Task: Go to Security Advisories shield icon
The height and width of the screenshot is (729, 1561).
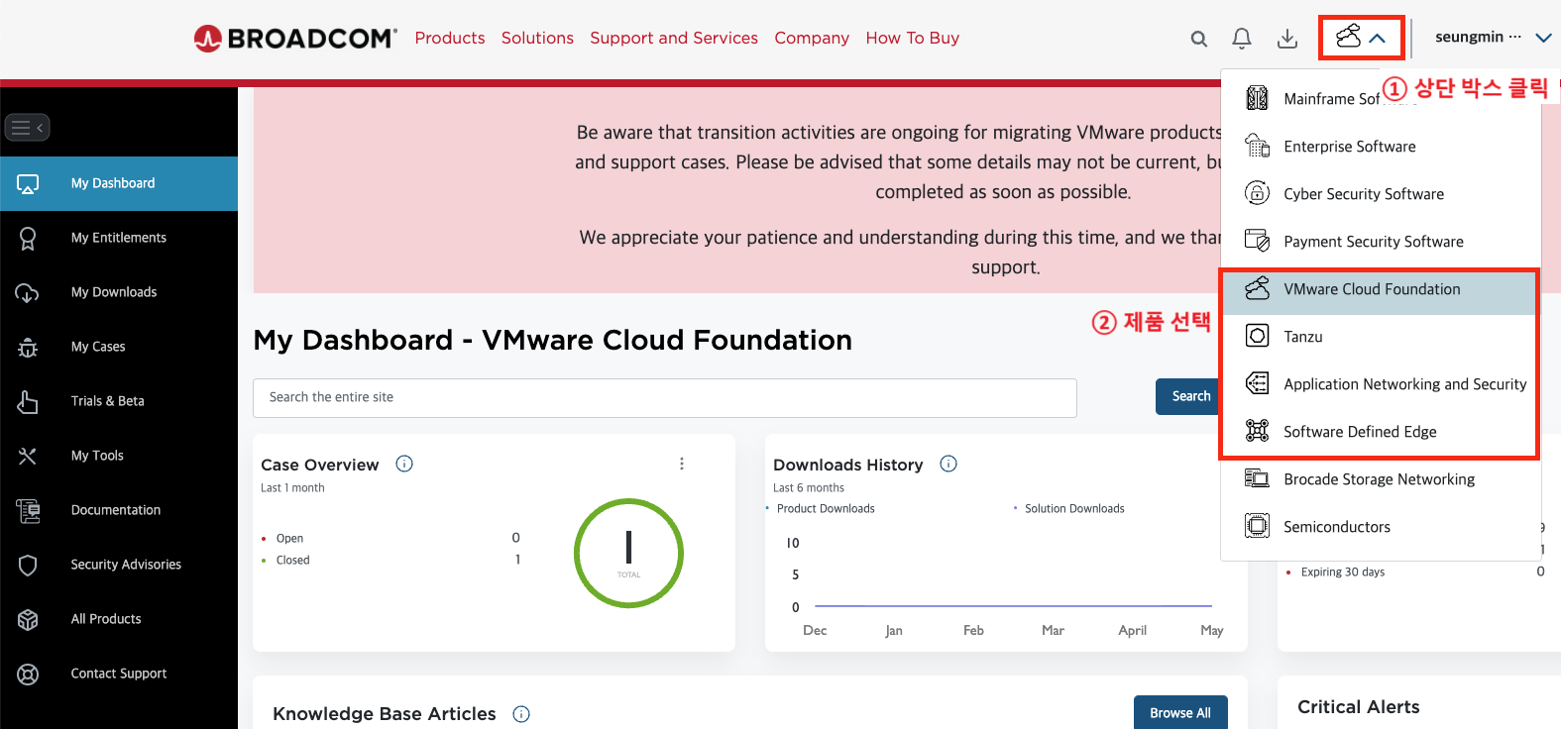Action: (28, 565)
